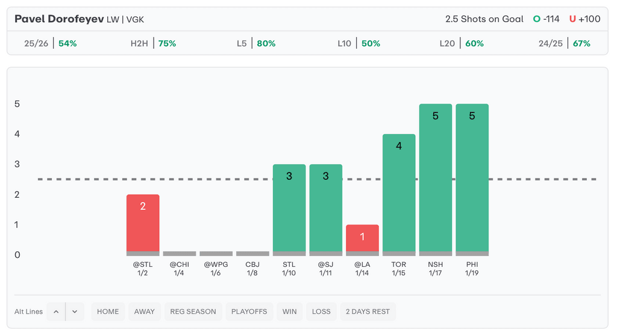Switch to the 25/26 season split
Viewport: 617px width, 336px height.
click(x=46, y=43)
